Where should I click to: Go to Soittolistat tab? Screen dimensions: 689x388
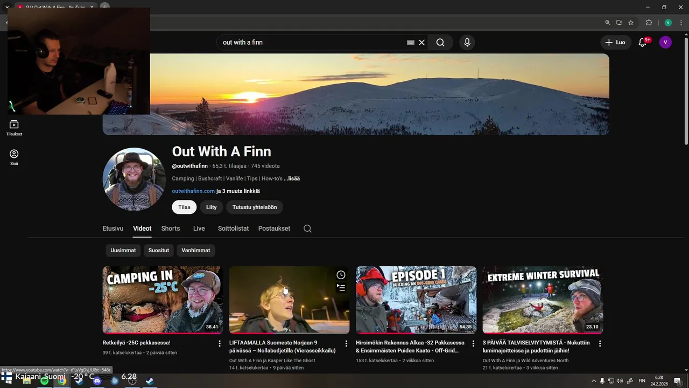point(233,228)
